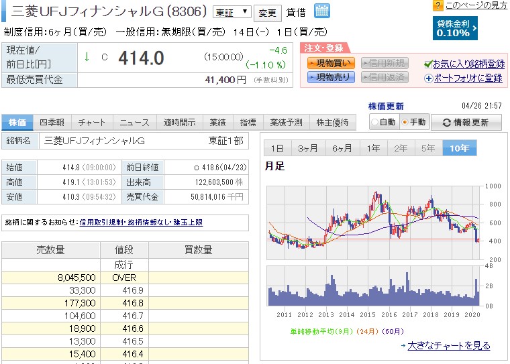Image resolution: width=510 pixels, height=364 pixels.
Task: Click the 買数量 column header
Action: [199, 250]
